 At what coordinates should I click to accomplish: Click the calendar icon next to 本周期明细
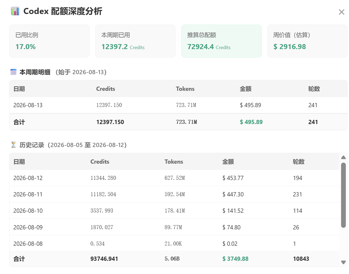click(x=13, y=72)
